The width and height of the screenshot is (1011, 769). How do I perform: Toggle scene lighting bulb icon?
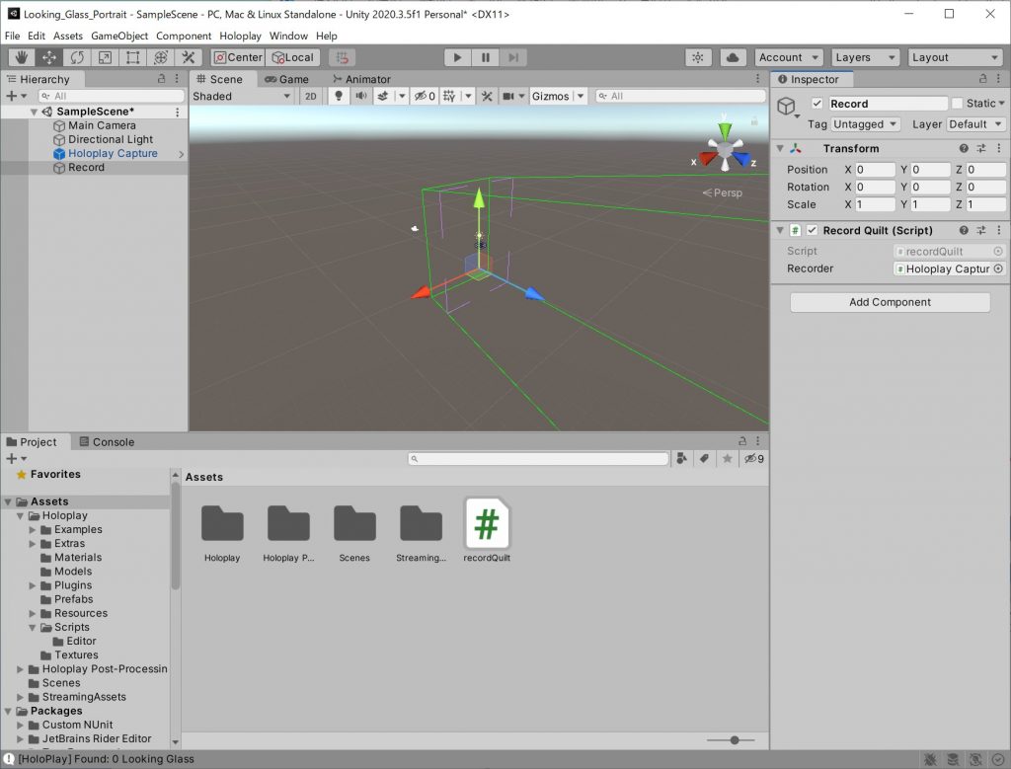(338, 96)
